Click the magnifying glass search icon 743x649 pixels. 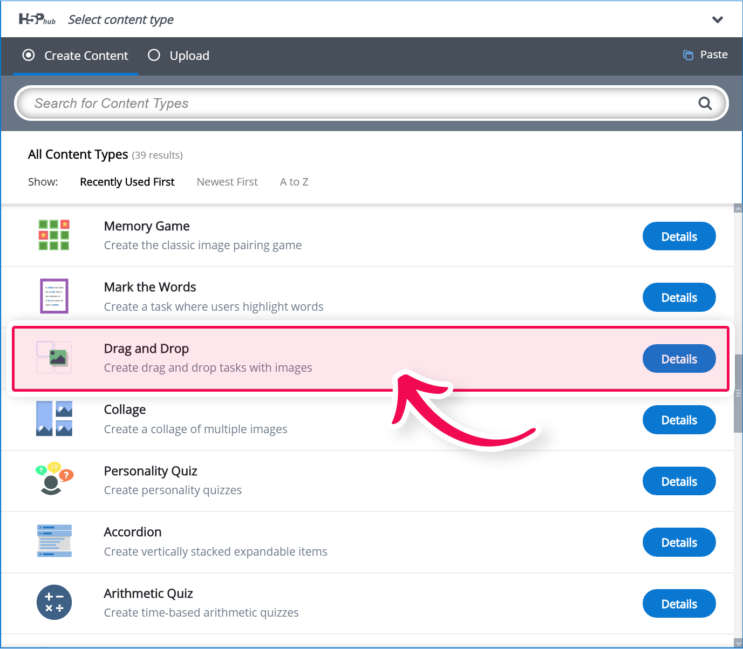pos(705,103)
